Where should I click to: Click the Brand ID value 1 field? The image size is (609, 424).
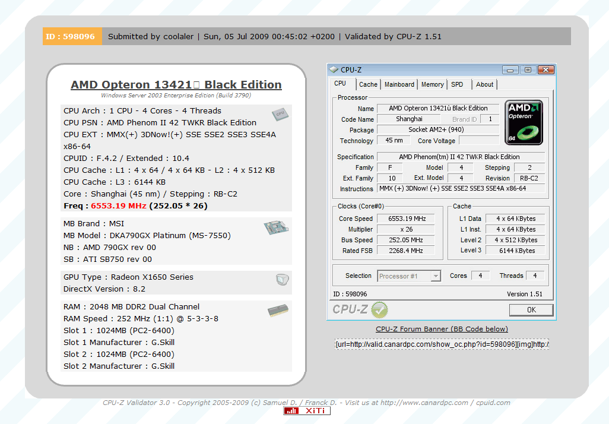click(490, 119)
